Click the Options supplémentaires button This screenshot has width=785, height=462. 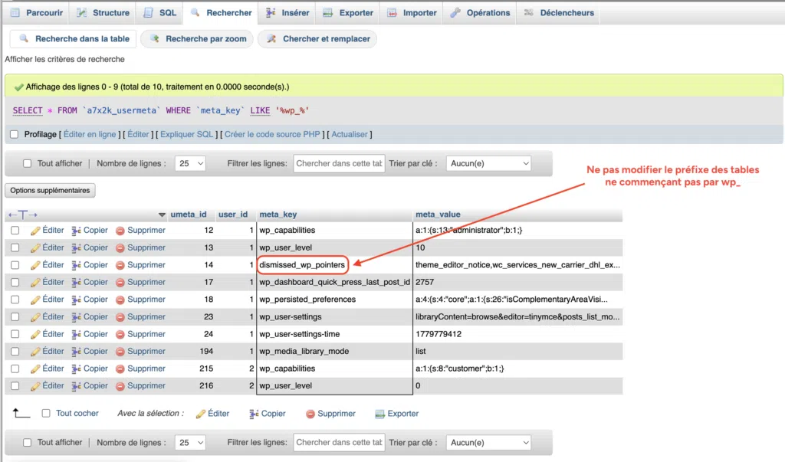click(x=50, y=190)
